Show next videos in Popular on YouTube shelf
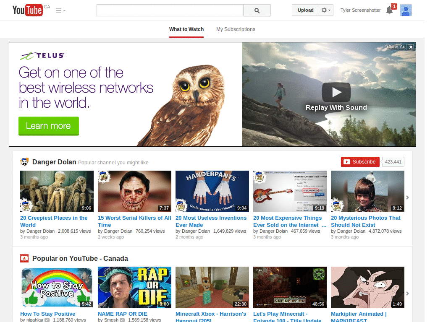The width and height of the screenshot is (430, 322). point(407,293)
